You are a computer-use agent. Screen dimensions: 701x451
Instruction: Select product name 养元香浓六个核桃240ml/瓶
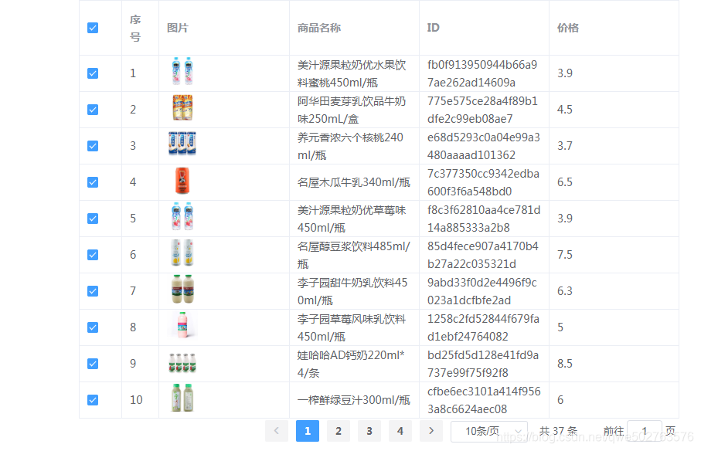tap(351, 146)
